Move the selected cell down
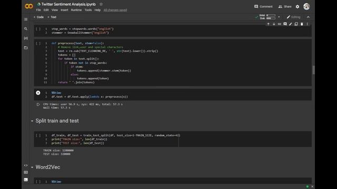The width and height of the screenshot is (337, 189). pyautogui.click(x=274, y=24)
